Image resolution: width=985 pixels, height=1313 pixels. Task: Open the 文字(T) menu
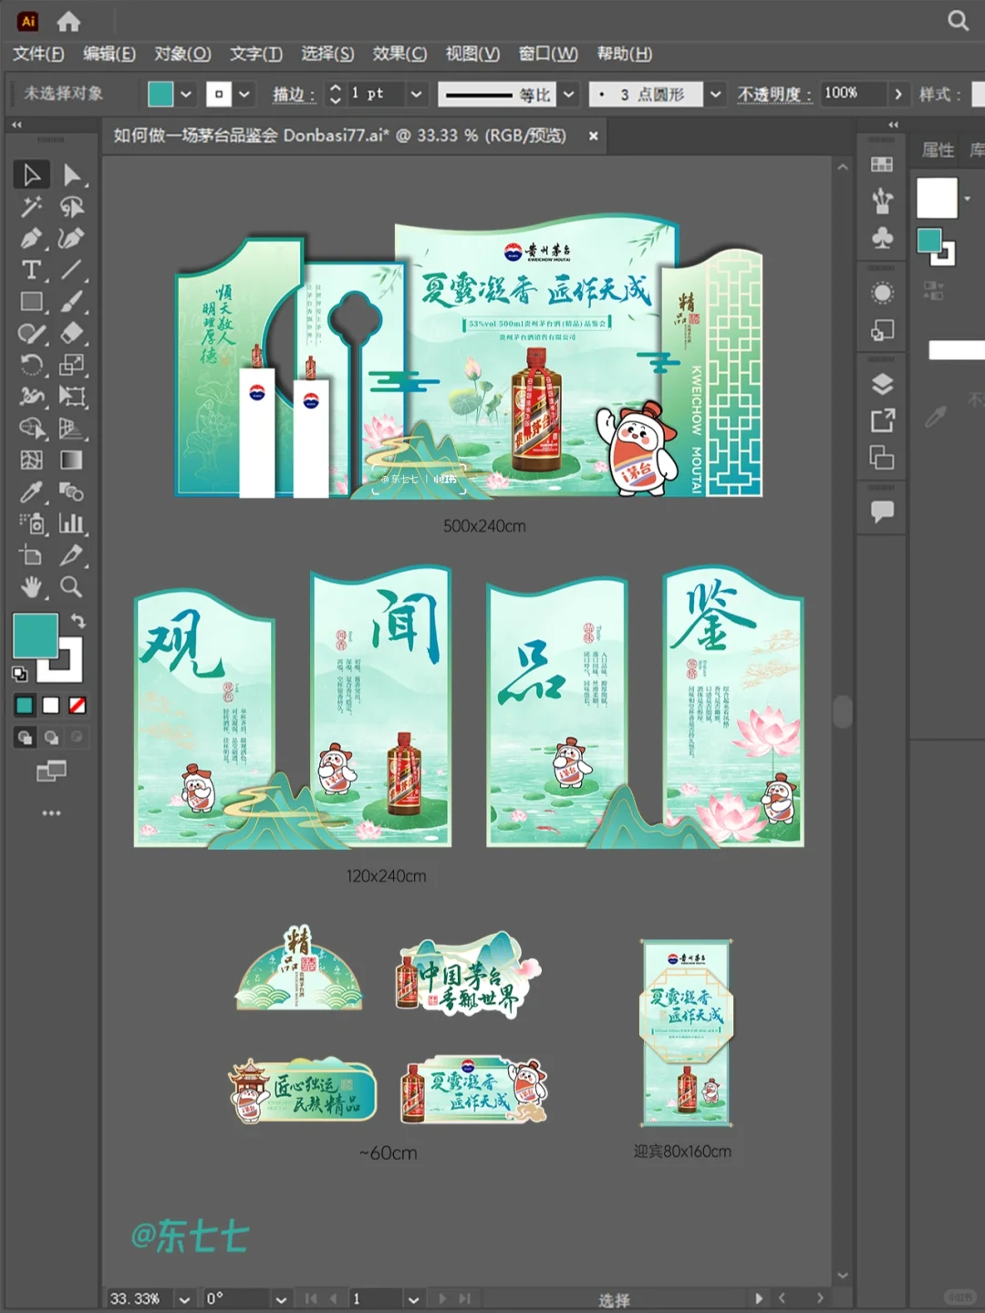click(256, 54)
